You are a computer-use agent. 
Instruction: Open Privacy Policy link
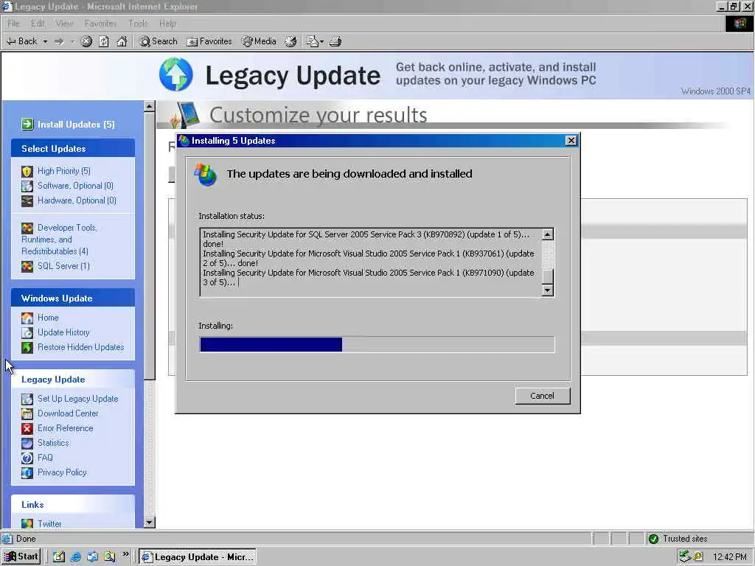pos(62,472)
